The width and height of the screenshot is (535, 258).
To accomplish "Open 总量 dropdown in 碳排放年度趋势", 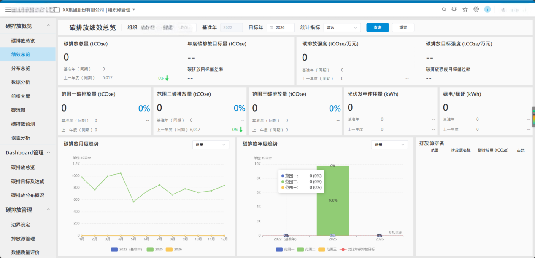I will (389, 144).
